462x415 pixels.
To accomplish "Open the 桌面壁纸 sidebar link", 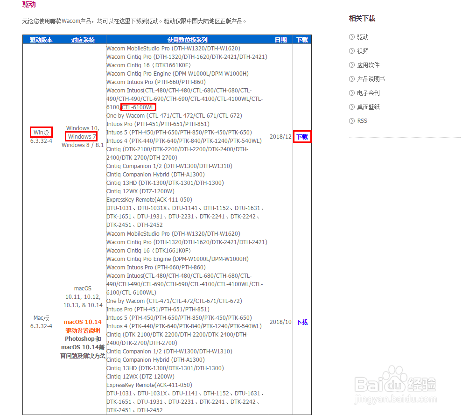I will [368, 107].
